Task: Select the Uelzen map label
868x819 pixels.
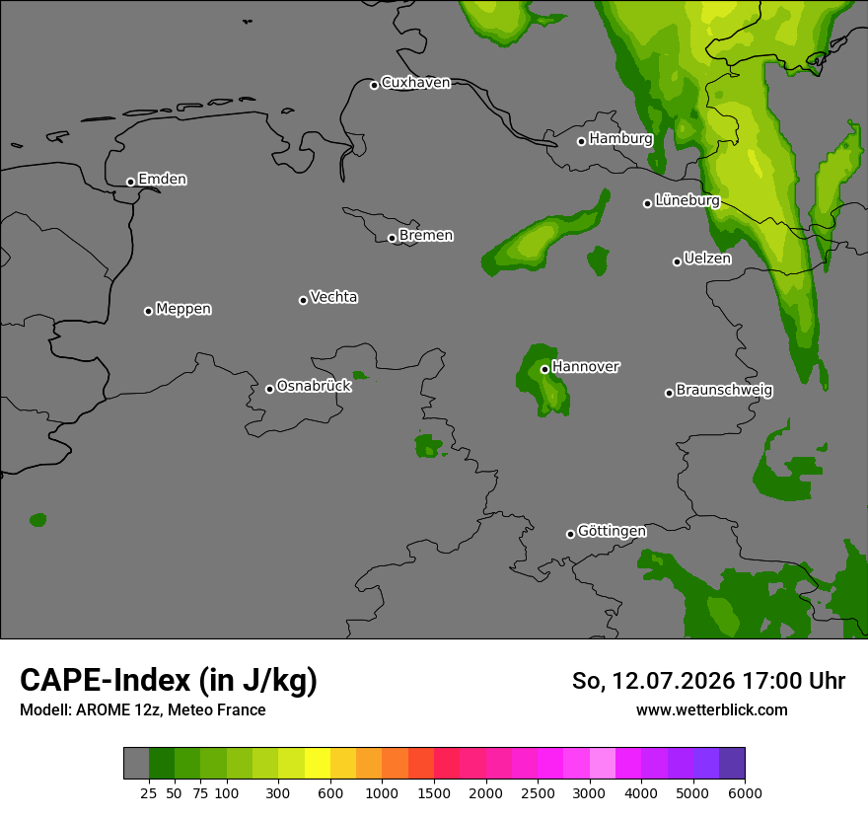Action: (707, 259)
